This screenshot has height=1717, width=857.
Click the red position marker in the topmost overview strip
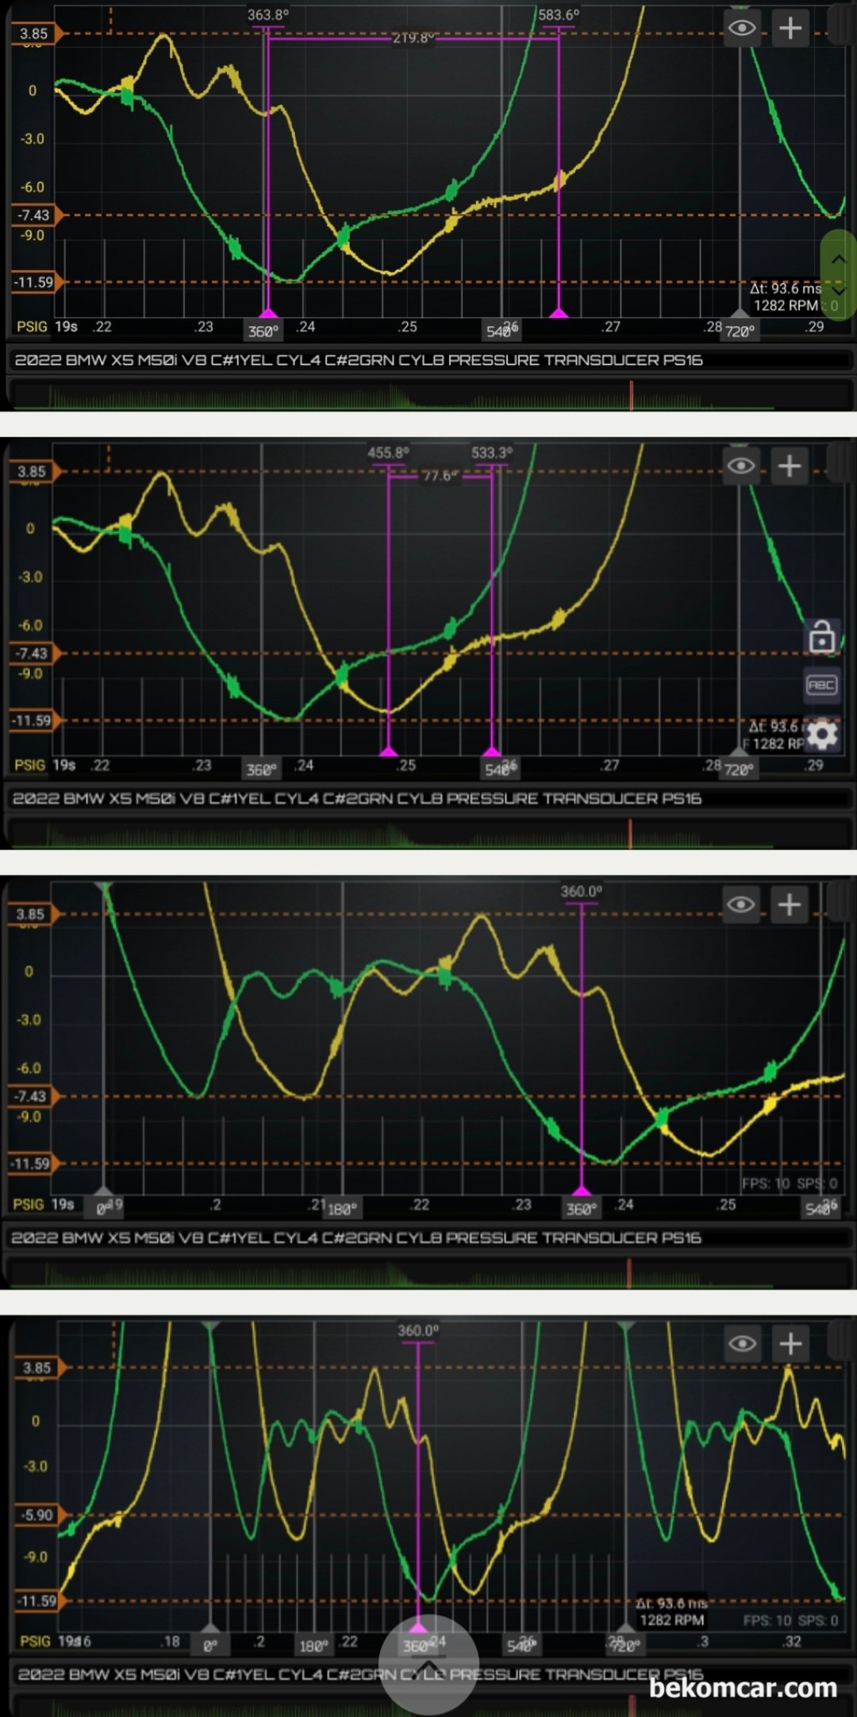coord(632,395)
